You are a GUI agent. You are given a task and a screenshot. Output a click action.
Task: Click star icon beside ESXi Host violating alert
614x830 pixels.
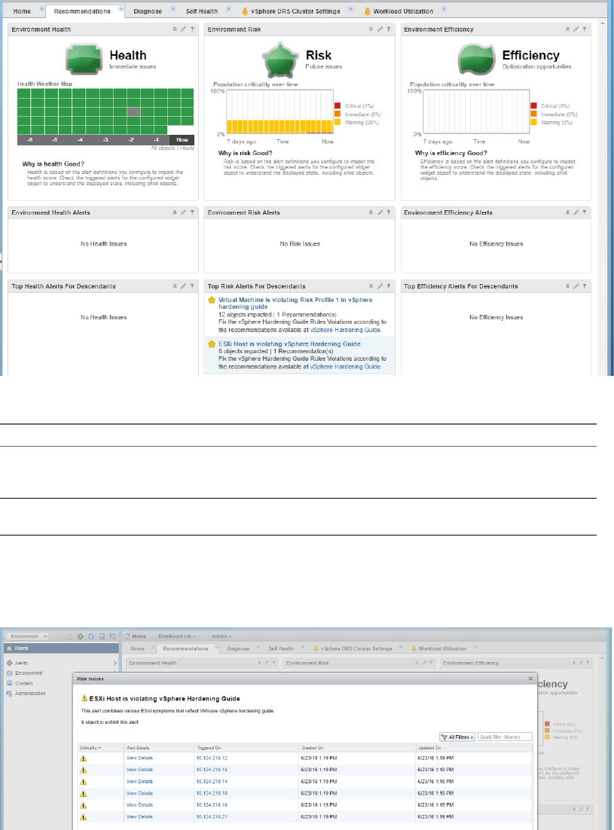tap(212, 344)
